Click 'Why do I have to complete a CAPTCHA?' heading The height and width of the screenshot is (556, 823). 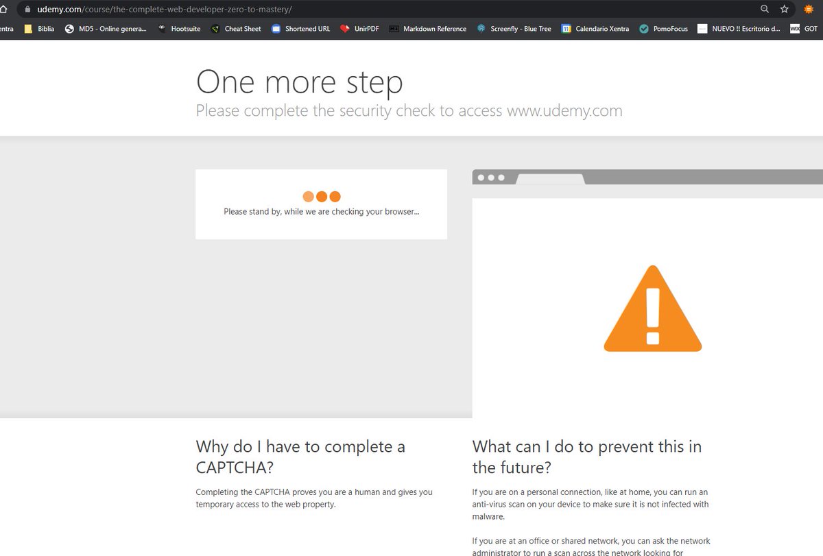(x=300, y=457)
